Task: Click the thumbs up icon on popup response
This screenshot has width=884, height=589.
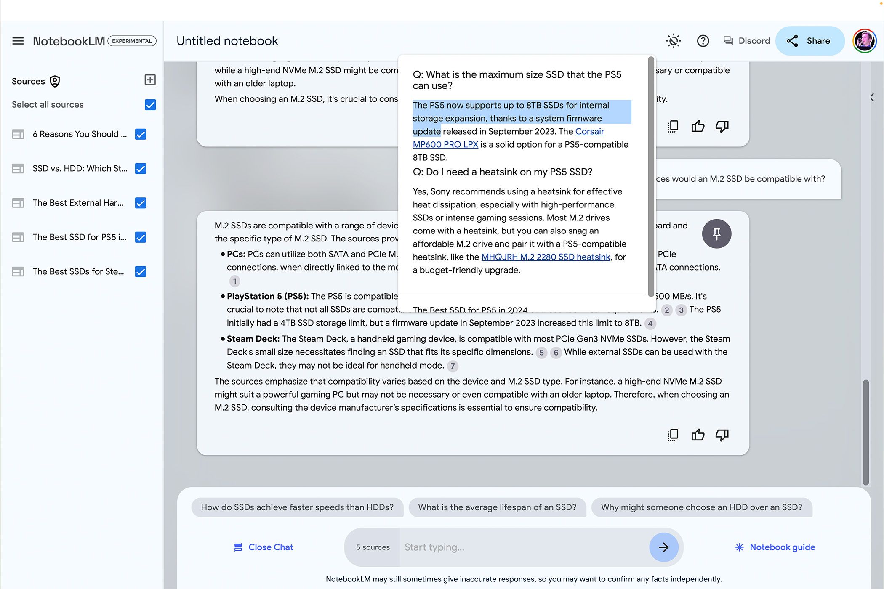Action: coord(698,126)
